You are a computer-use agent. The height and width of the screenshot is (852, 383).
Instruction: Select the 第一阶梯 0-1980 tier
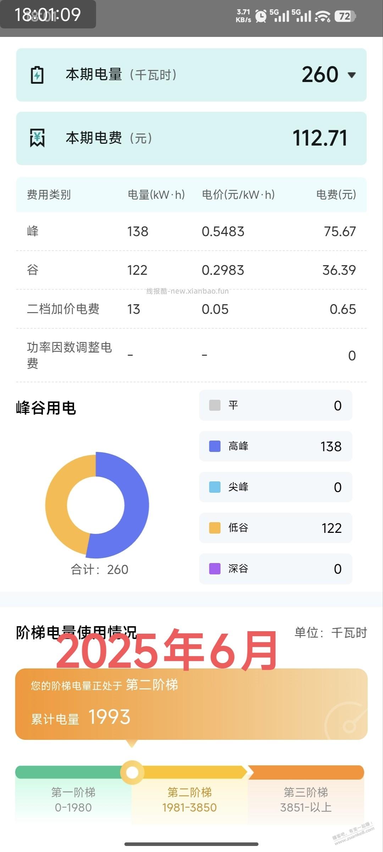point(73,799)
